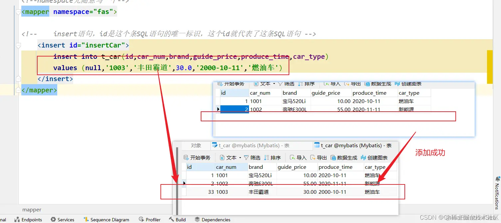Click car_num header in the two-row table
This screenshot has height=223, width=501.
265,93
